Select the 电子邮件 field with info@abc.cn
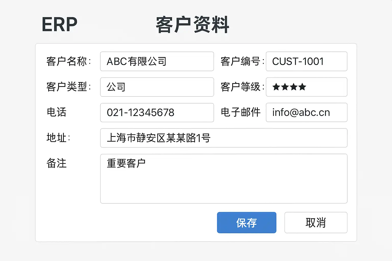 click(x=306, y=112)
